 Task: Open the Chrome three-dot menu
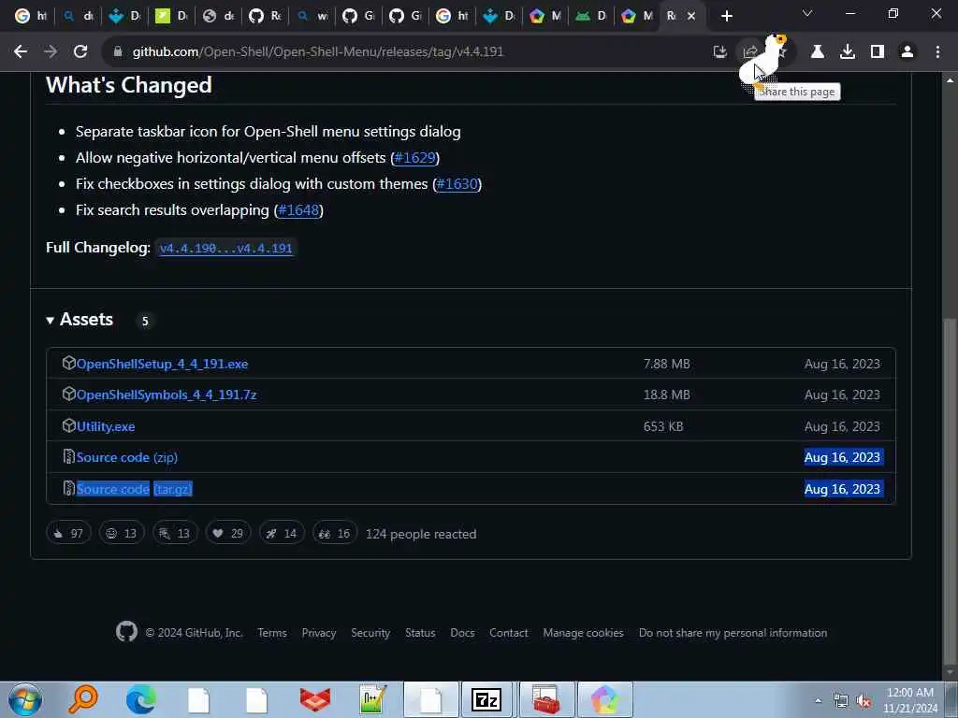click(937, 52)
